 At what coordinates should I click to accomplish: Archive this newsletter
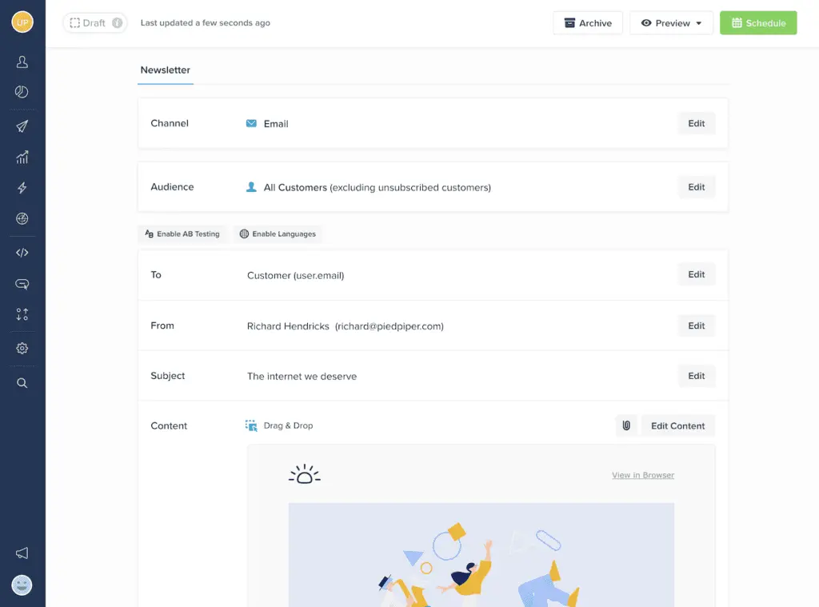coord(588,23)
